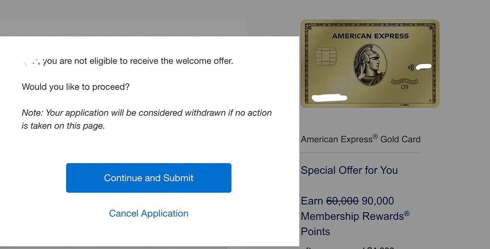Click the centurion portrait on the card
Viewport: 490px width, 249px height.
tap(370, 65)
